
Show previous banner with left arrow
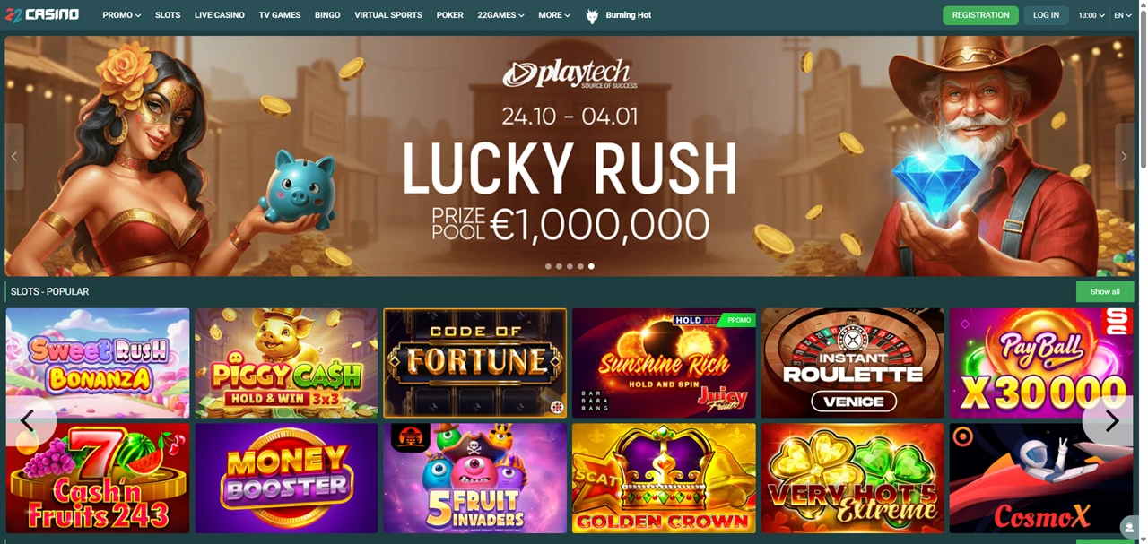[x=14, y=156]
